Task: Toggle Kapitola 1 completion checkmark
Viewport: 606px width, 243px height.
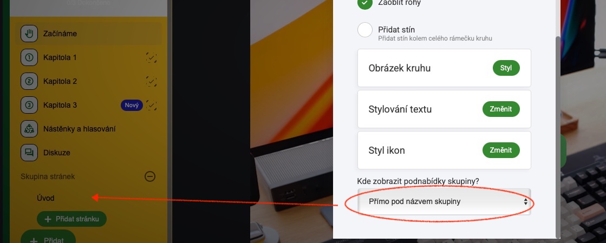Action: [x=151, y=57]
